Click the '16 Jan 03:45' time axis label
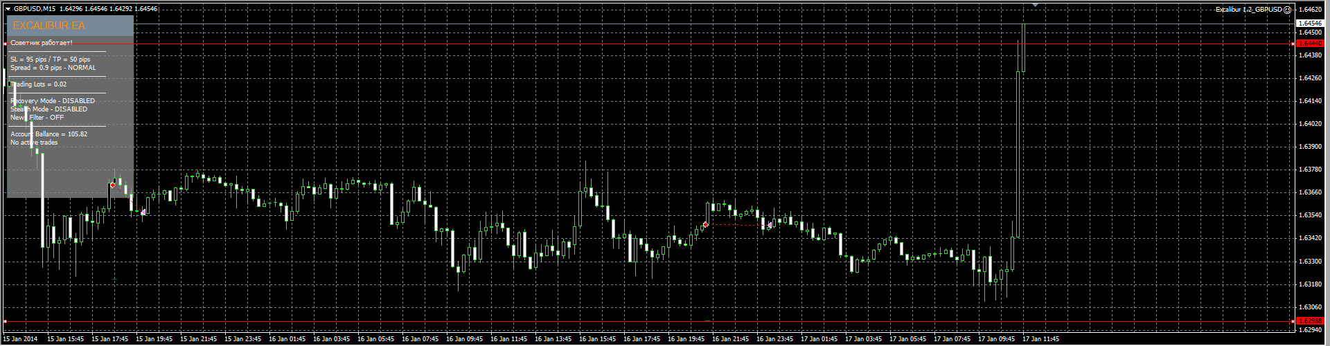Image resolution: width=1330 pixels, height=346 pixels. click(x=332, y=339)
